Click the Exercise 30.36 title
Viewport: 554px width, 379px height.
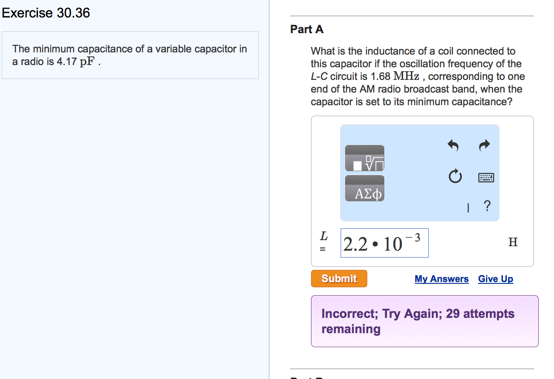pos(46,13)
